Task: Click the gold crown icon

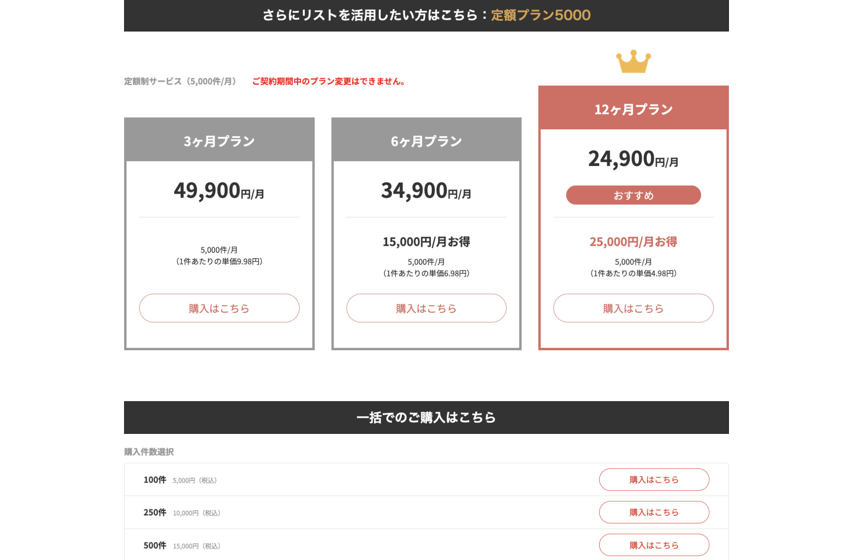Action: coord(633,62)
